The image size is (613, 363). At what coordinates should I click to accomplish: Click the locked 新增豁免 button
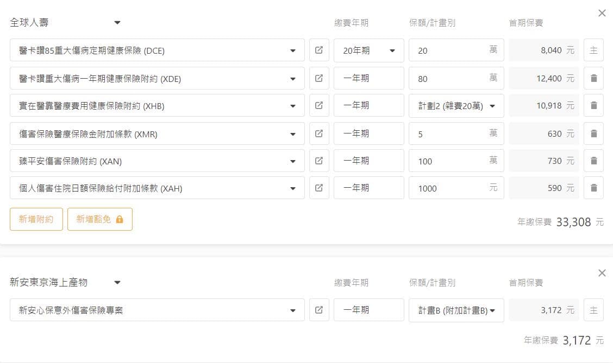[x=100, y=219]
